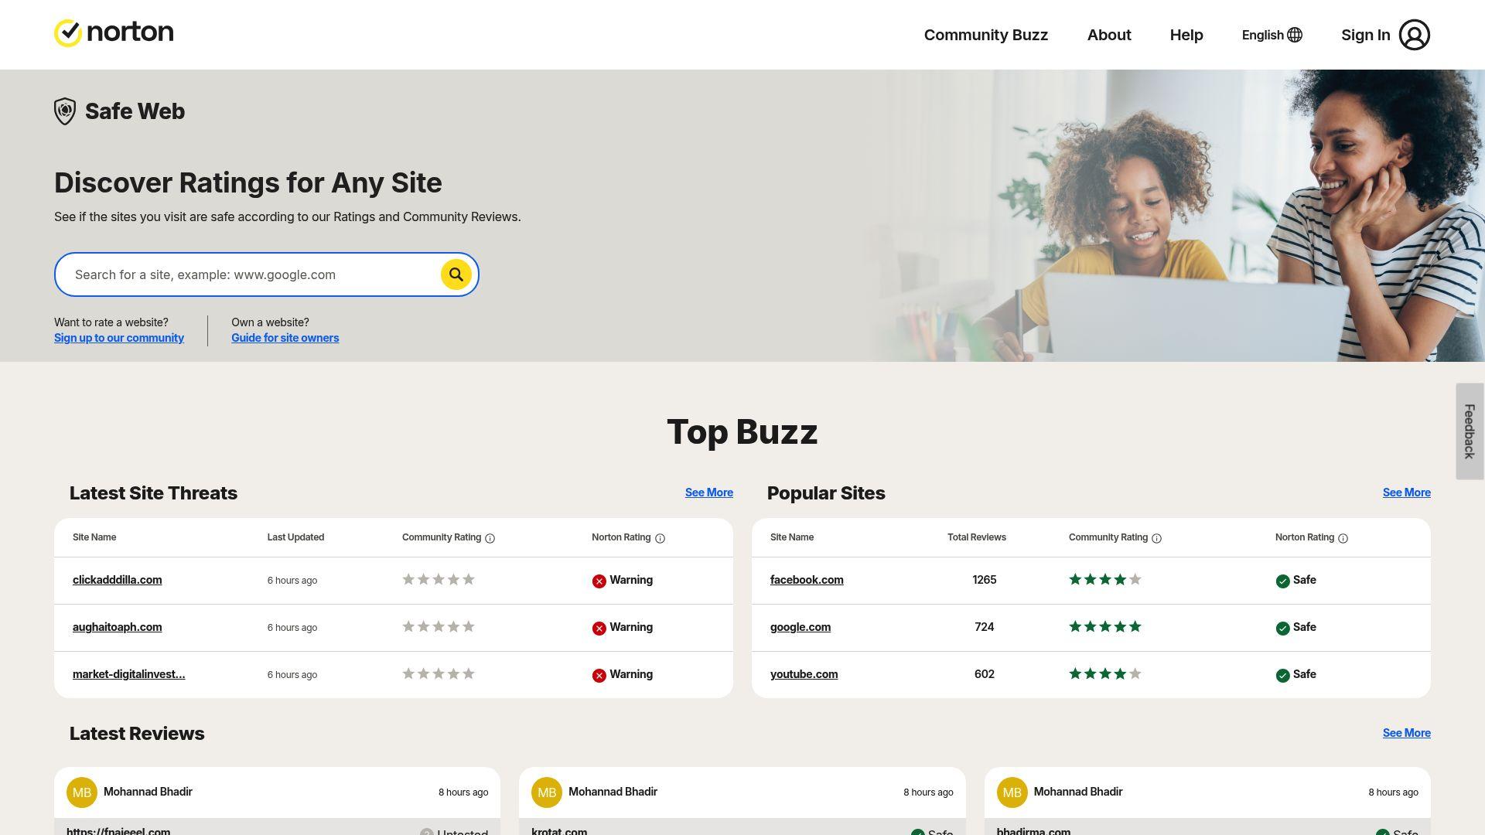Select About in the navigation
Screen dimensions: 1485x835
click(x=1109, y=35)
